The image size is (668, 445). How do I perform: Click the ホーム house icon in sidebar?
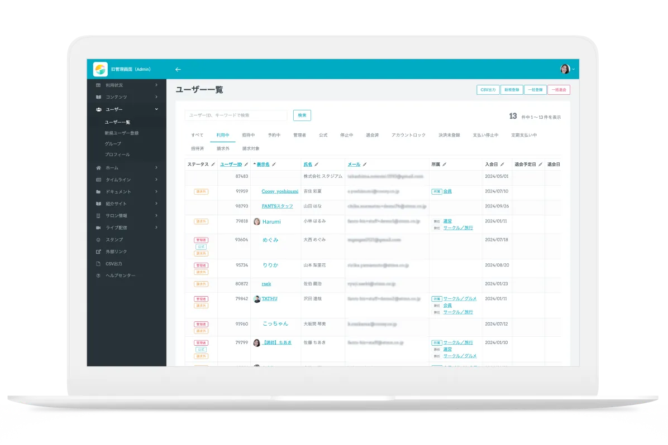98,168
